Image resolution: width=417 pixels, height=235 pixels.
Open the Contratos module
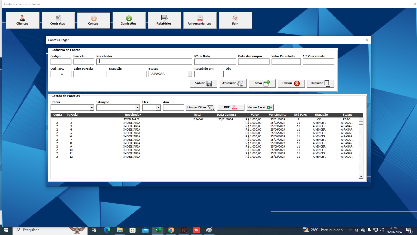pyautogui.click(x=58, y=20)
